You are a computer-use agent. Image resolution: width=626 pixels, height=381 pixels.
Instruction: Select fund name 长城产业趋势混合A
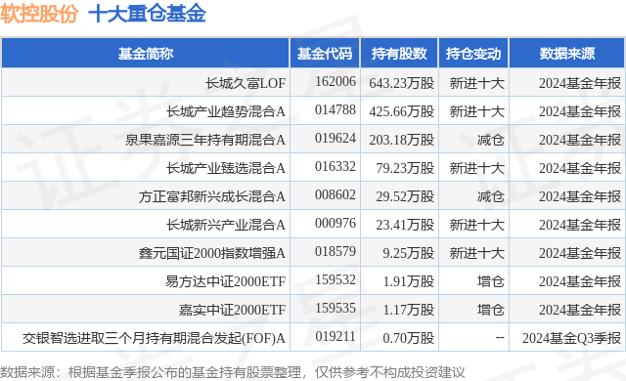click(226, 111)
